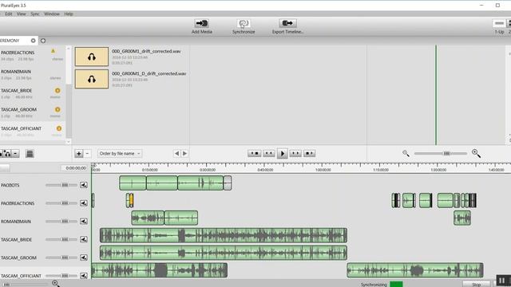Click the remove-track minus button
The height and width of the screenshot is (287, 511).
coord(15,153)
